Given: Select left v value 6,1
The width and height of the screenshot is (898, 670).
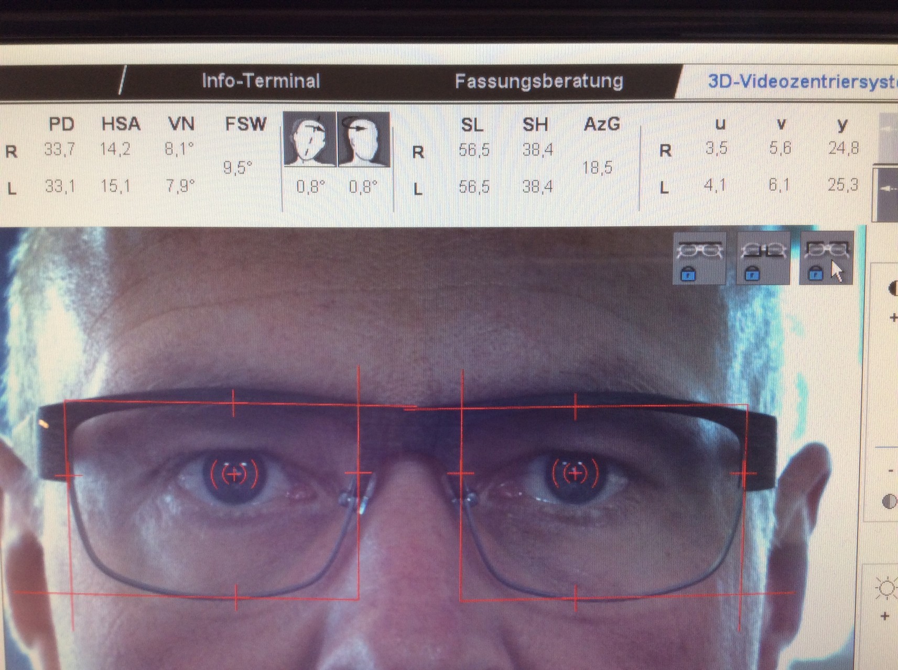Looking at the screenshot, I should point(779,185).
